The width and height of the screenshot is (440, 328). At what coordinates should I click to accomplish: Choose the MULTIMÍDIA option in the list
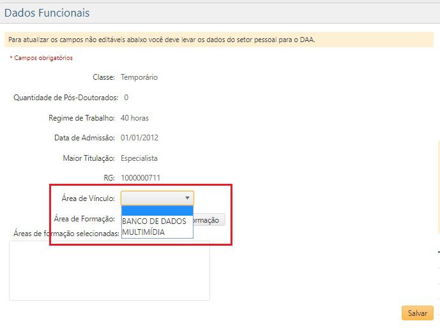click(144, 232)
